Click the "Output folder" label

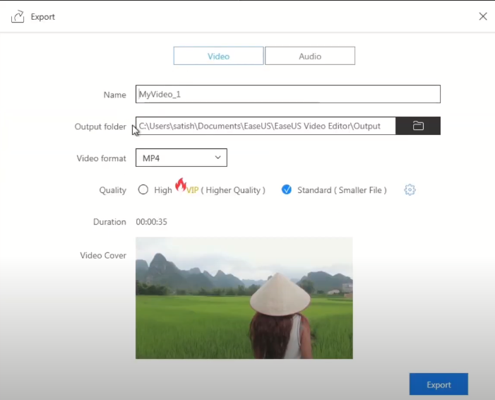click(x=100, y=127)
